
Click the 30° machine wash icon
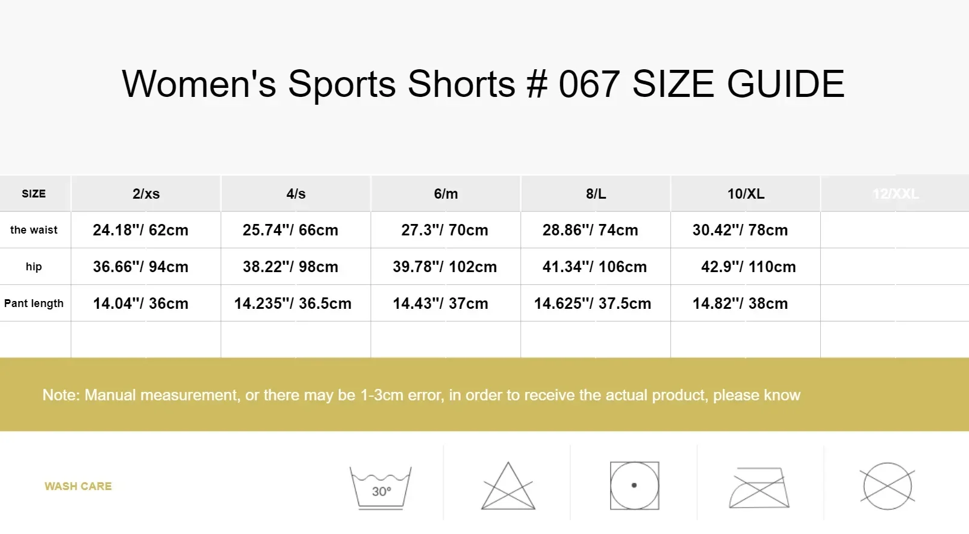pos(381,487)
